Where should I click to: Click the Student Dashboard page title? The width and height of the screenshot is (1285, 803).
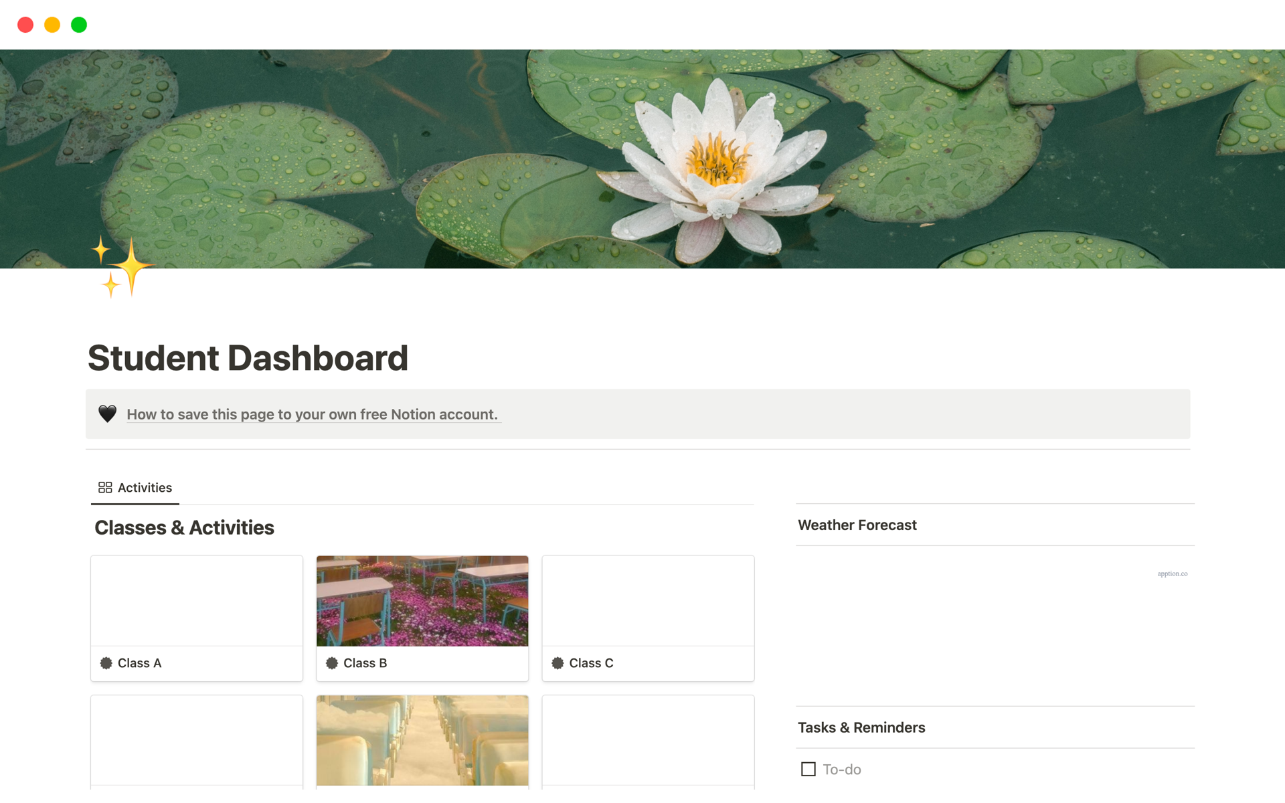pos(248,358)
